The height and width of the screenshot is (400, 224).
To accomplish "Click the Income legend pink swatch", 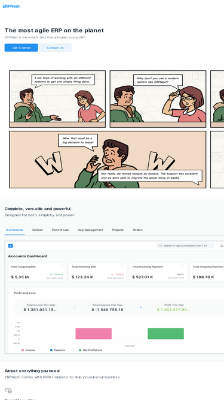I will [23, 350].
